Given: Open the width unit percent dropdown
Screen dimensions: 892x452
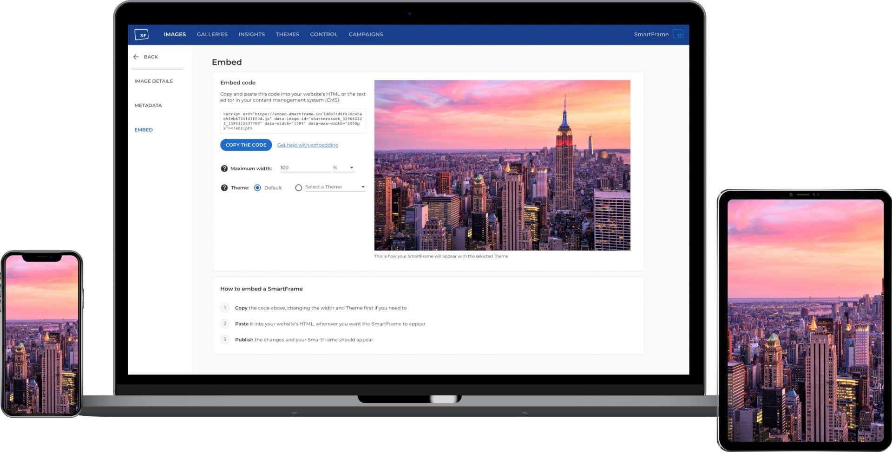Looking at the screenshot, I should [x=343, y=168].
